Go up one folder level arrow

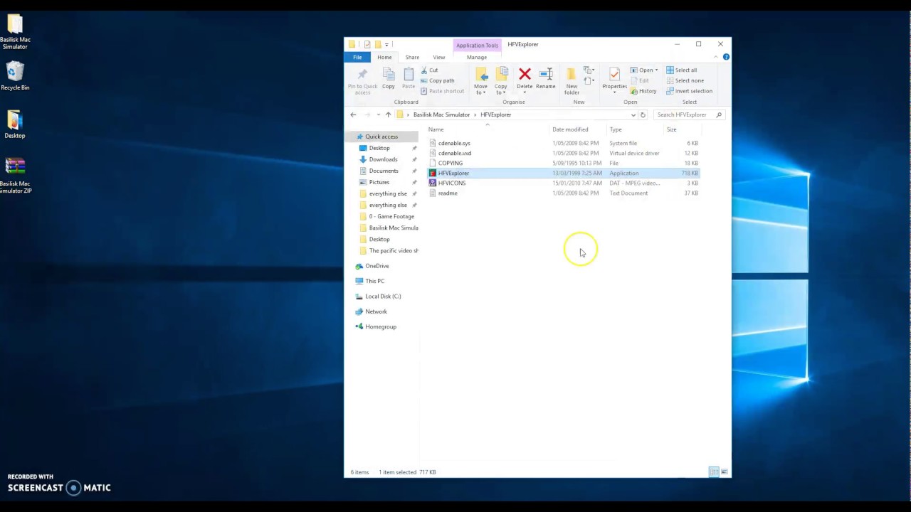(388, 114)
